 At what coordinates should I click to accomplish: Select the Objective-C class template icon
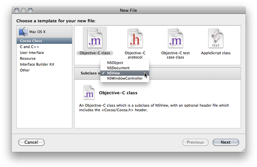pos(95,39)
